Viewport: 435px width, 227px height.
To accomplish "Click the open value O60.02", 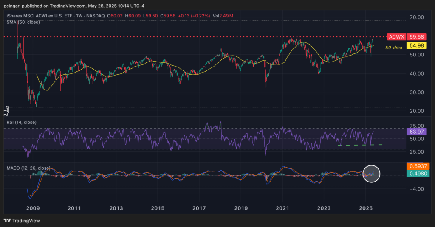I will [115, 16].
